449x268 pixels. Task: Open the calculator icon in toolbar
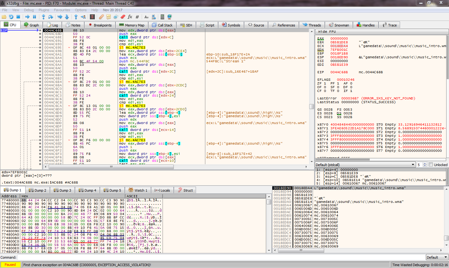[162, 17]
